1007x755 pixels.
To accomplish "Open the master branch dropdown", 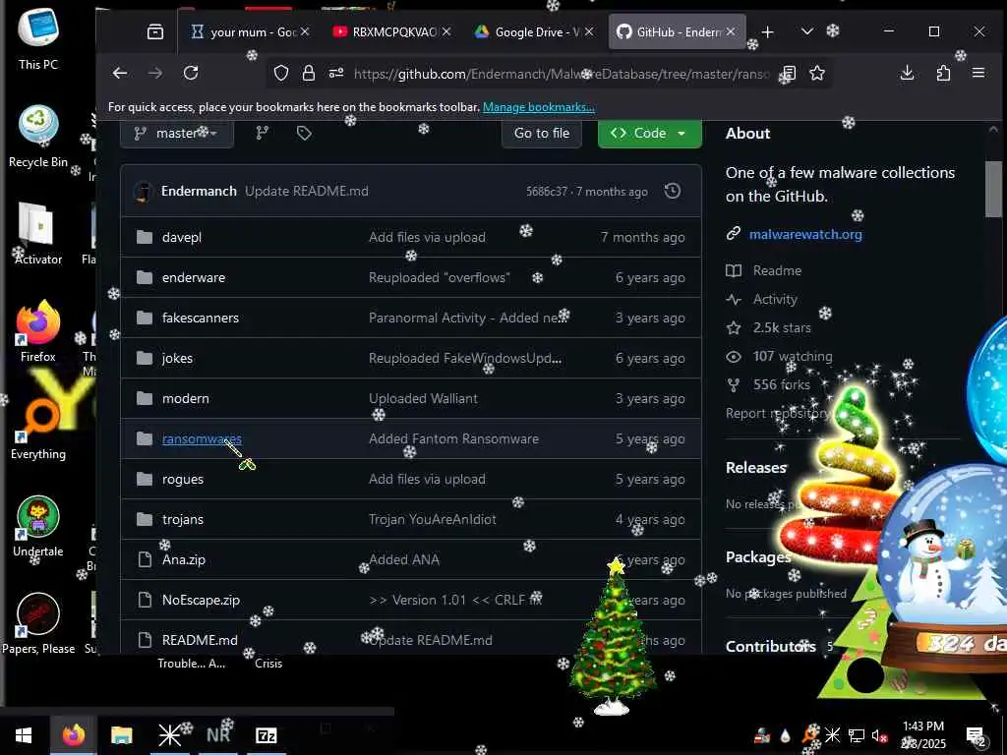I will (177, 134).
